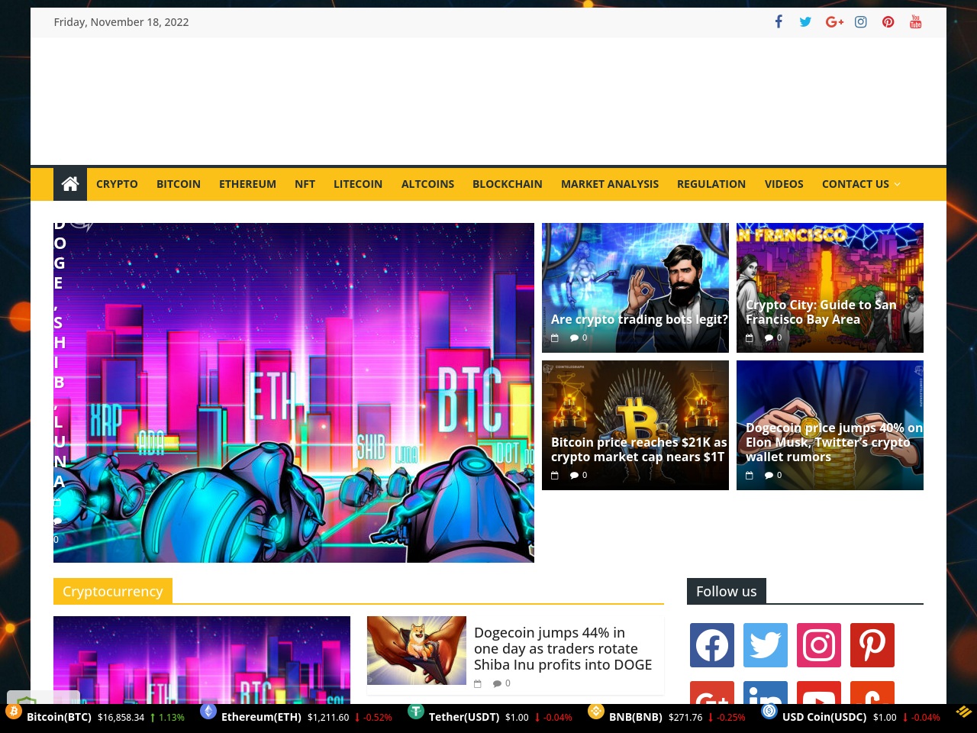Open the Google Plus icon in top bar
Screen dimensions: 977x733
click(834, 21)
